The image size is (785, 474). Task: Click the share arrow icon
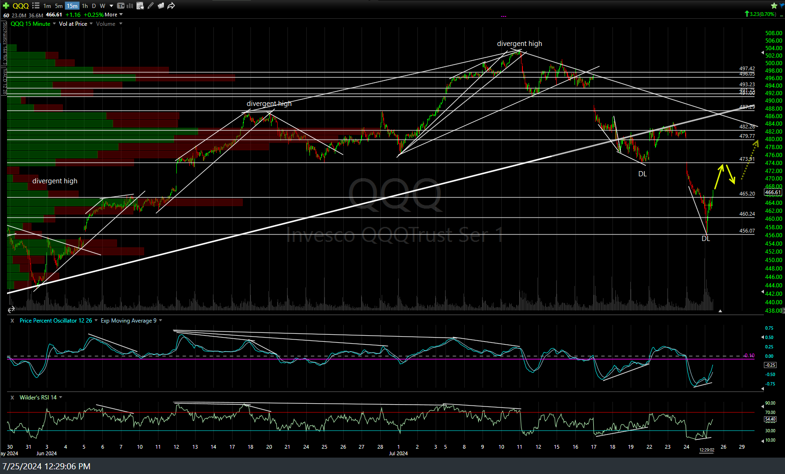point(171,6)
